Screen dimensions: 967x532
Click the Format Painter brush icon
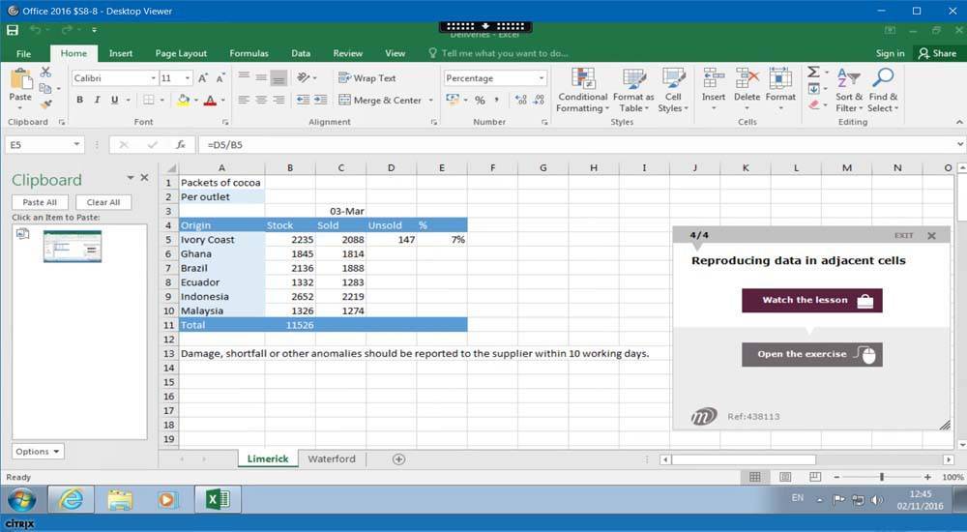(x=44, y=104)
